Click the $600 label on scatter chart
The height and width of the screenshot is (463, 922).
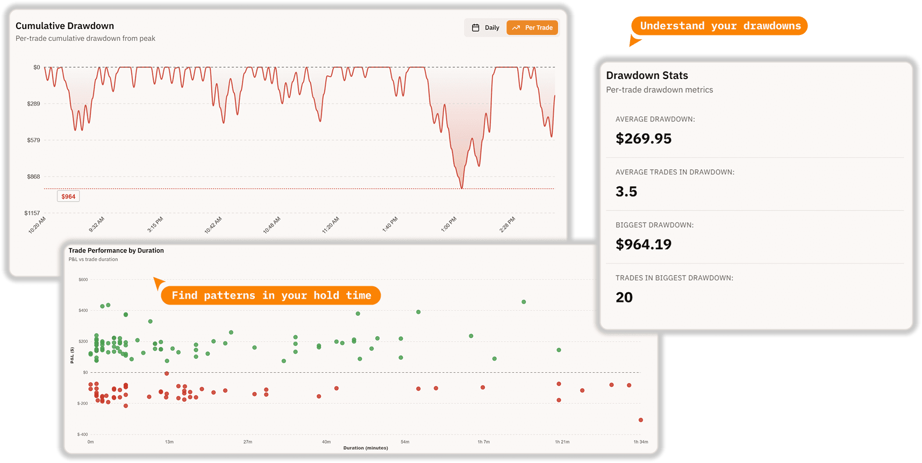click(x=83, y=280)
